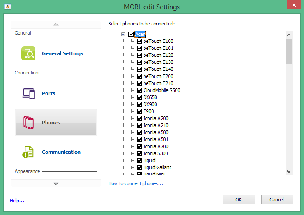Uncheck the F900 checkbox
The width and height of the screenshot is (304, 215).
[139, 111]
